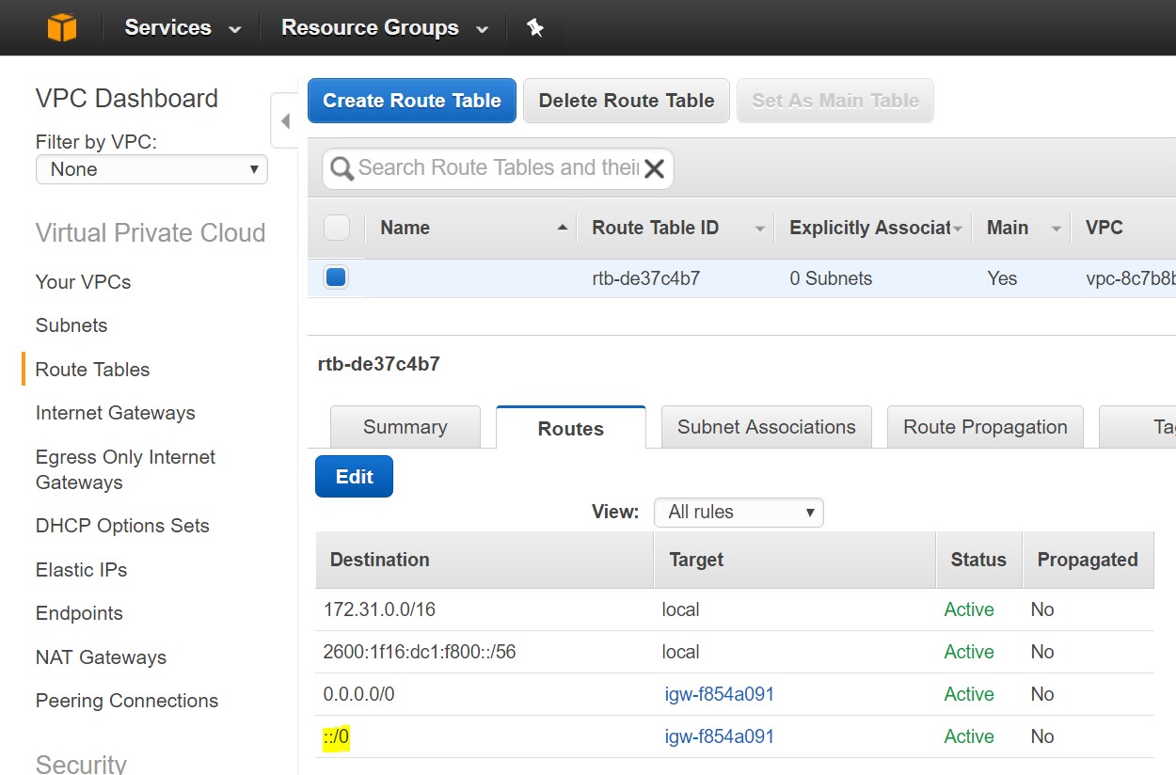Go to VPC Dashboard

coord(127,99)
